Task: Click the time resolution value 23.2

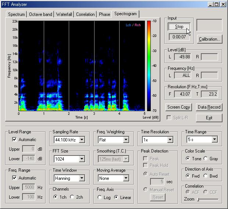Action: [210, 94]
